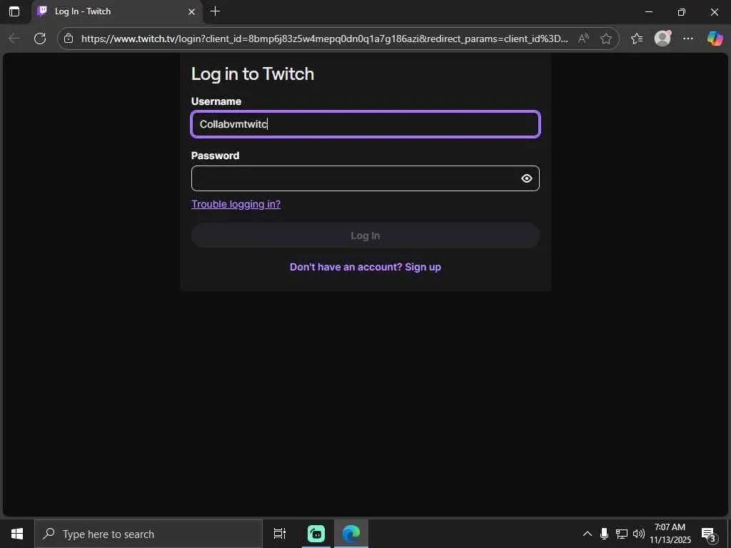Click the browser address bar URL
This screenshot has height=548, width=731.
(325, 39)
